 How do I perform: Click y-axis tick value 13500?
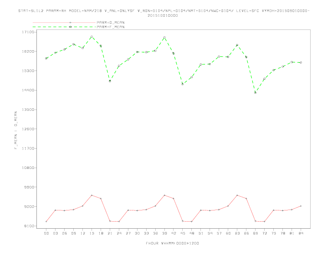tap(28, 110)
